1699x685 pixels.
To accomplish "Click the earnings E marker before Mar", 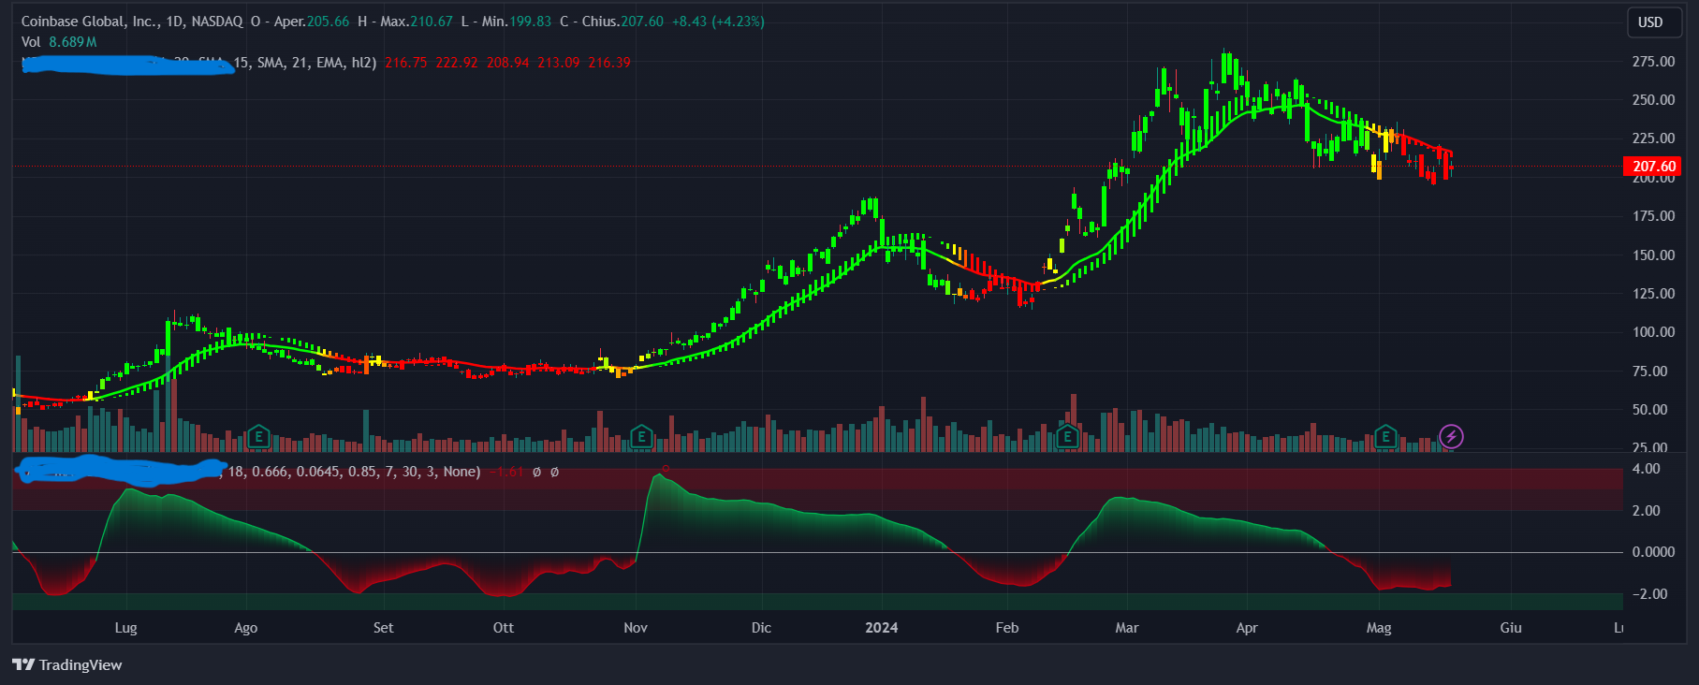I will point(1068,436).
